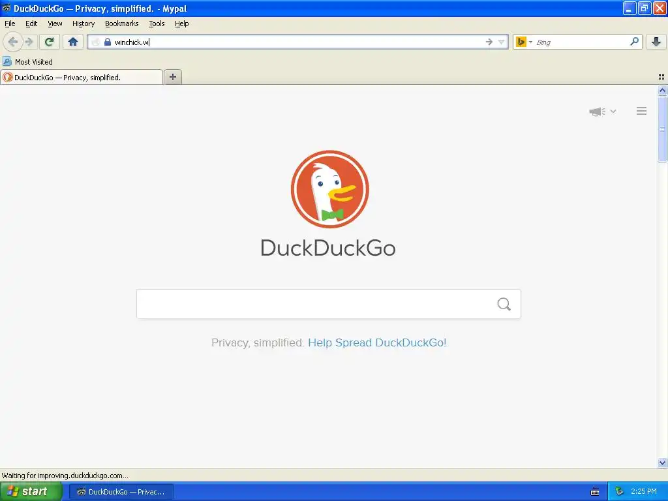Image resolution: width=668 pixels, height=501 pixels.
Task: Go forward with the forward arrow button
Action: pyautogui.click(x=29, y=42)
